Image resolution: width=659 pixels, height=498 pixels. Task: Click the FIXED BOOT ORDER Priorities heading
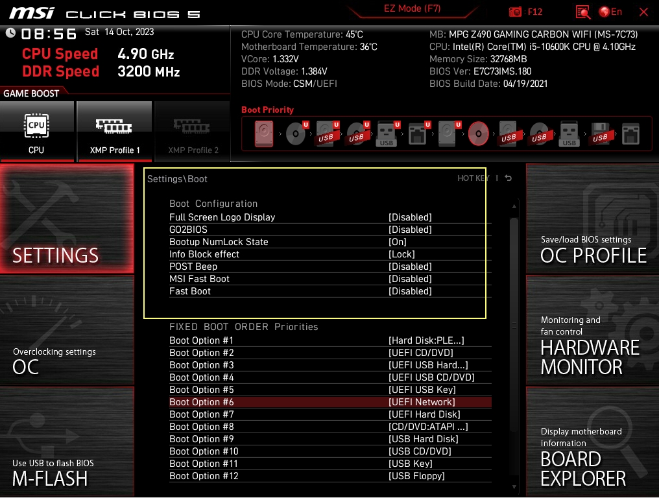click(x=244, y=327)
